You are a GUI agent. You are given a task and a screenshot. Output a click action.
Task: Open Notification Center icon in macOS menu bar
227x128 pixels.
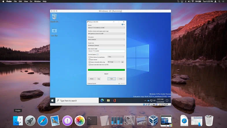coord(223,1)
